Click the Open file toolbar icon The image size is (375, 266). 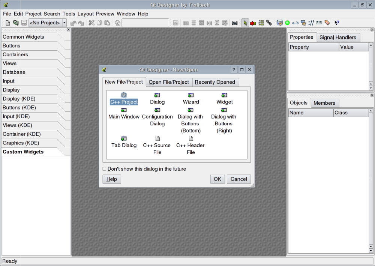[16, 23]
